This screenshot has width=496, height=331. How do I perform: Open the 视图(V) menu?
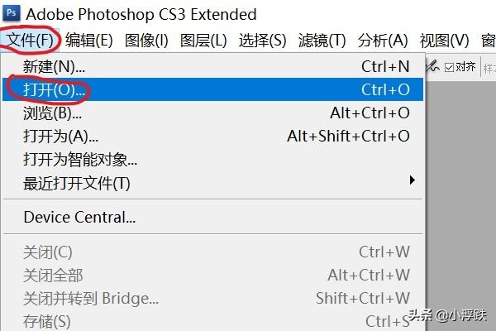point(444,41)
